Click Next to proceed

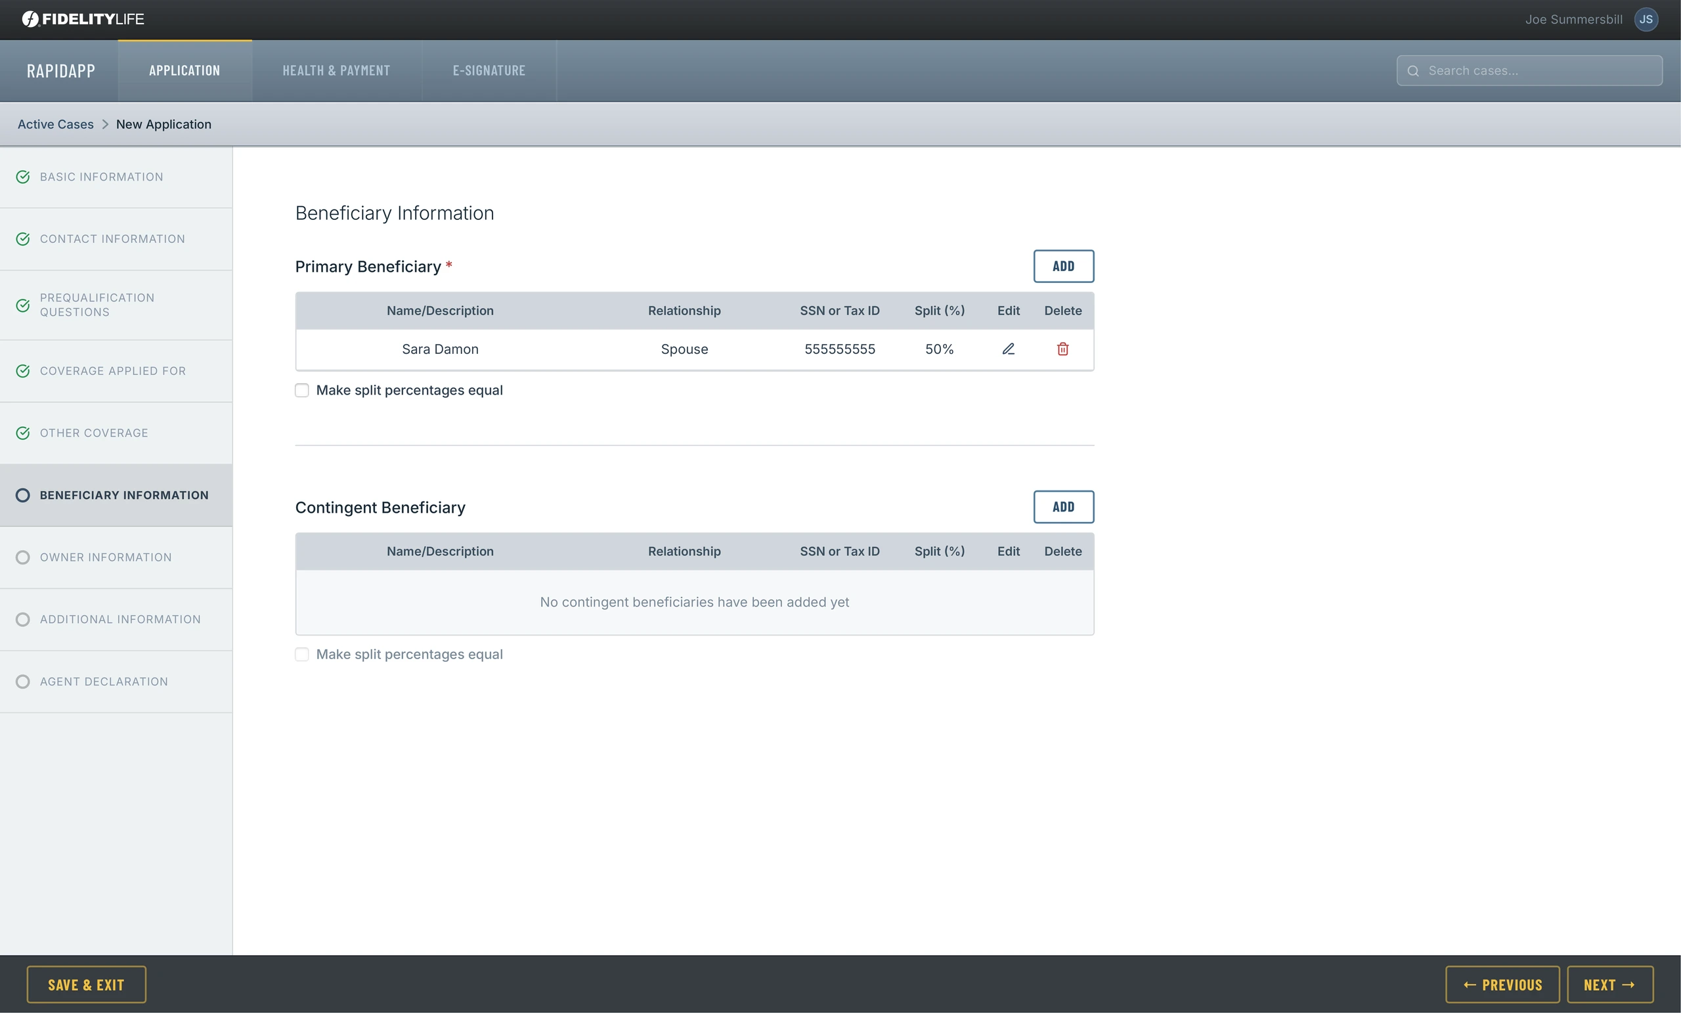pyautogui.click(x=1610, y=984)
